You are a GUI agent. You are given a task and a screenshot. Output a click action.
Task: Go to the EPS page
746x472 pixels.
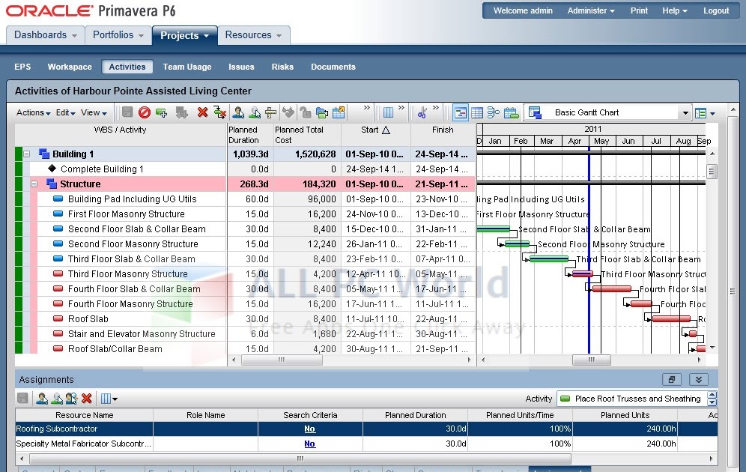pos(22,67)
